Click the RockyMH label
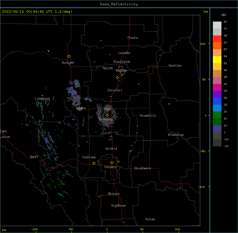The image size is (238, 233). (68, 63)
